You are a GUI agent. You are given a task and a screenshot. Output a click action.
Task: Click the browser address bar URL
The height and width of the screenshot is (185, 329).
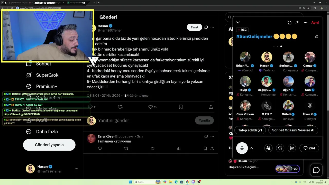40,8
